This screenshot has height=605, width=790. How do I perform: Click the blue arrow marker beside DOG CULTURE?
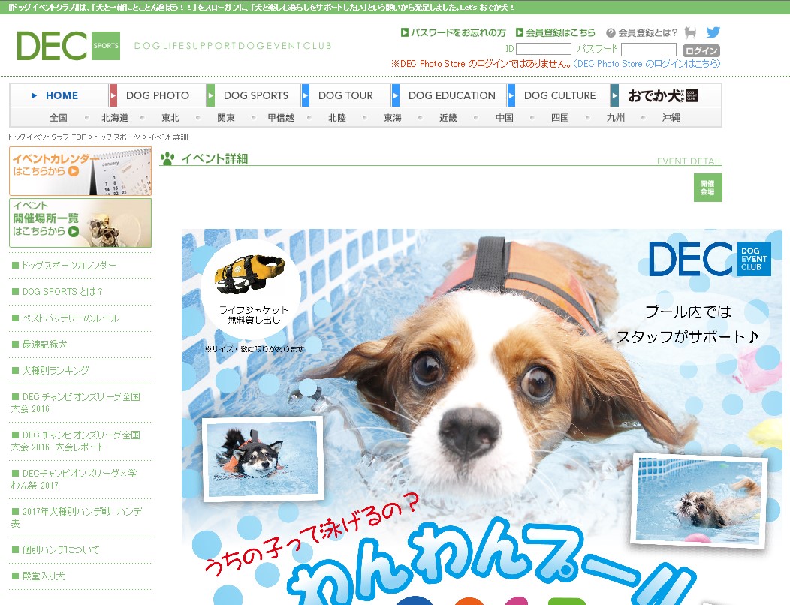(x=511, y=95)
